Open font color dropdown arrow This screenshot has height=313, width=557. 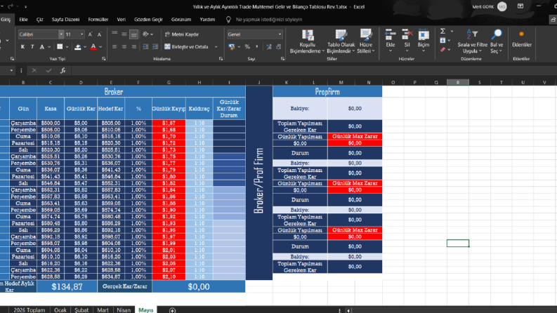100,47
